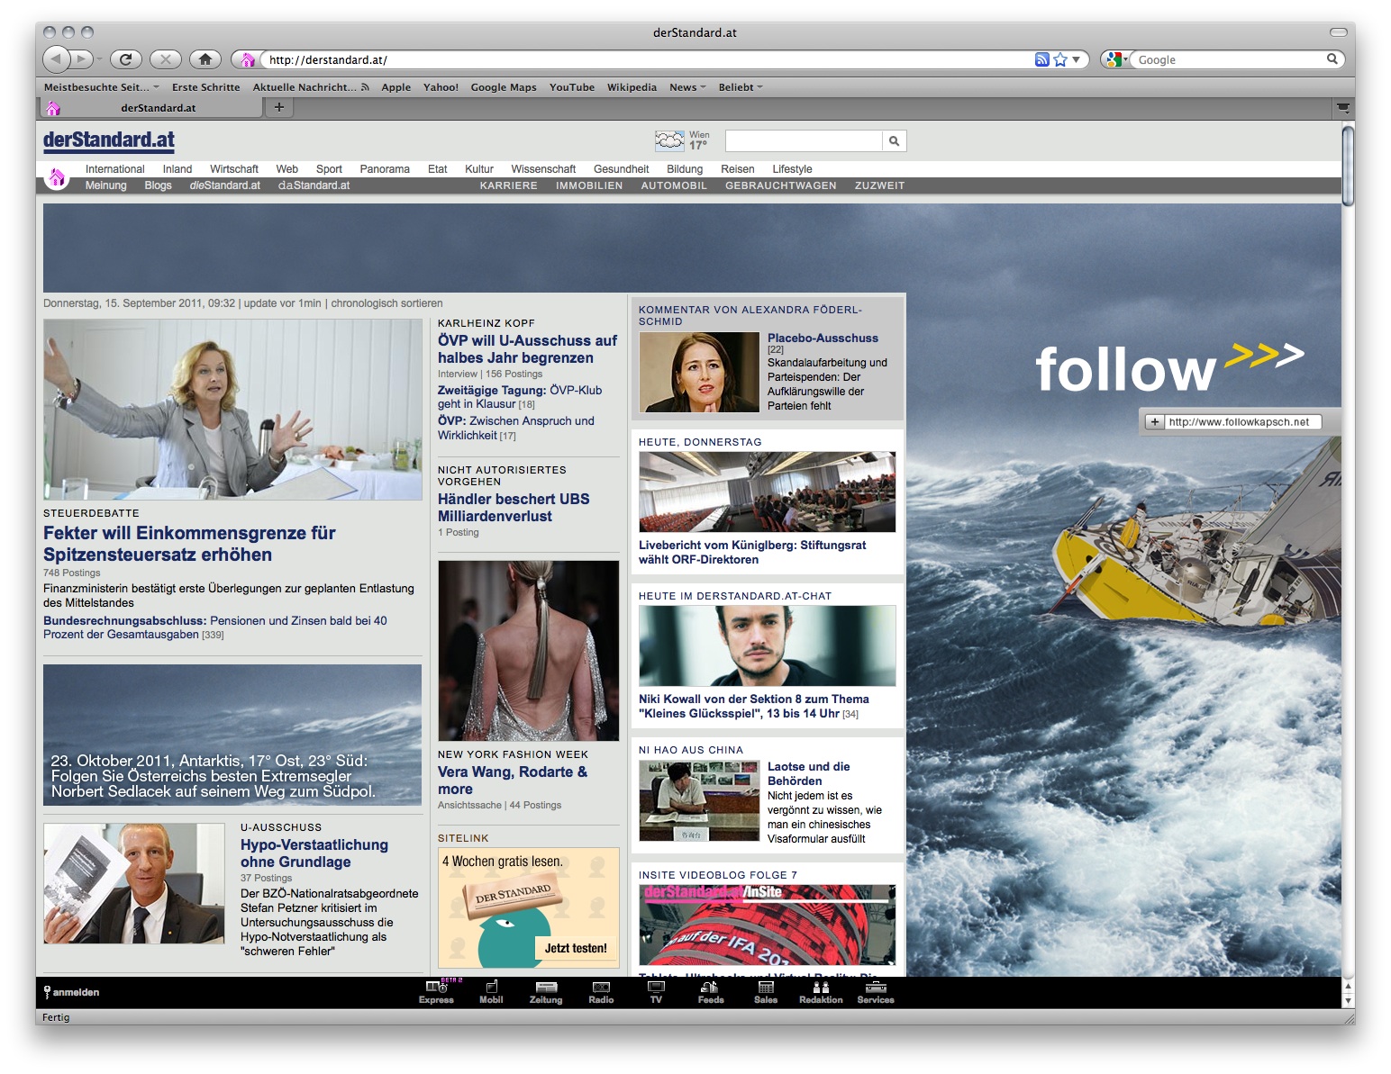
Task: Click chronologisch sortieren link
Action: (386, 303)
